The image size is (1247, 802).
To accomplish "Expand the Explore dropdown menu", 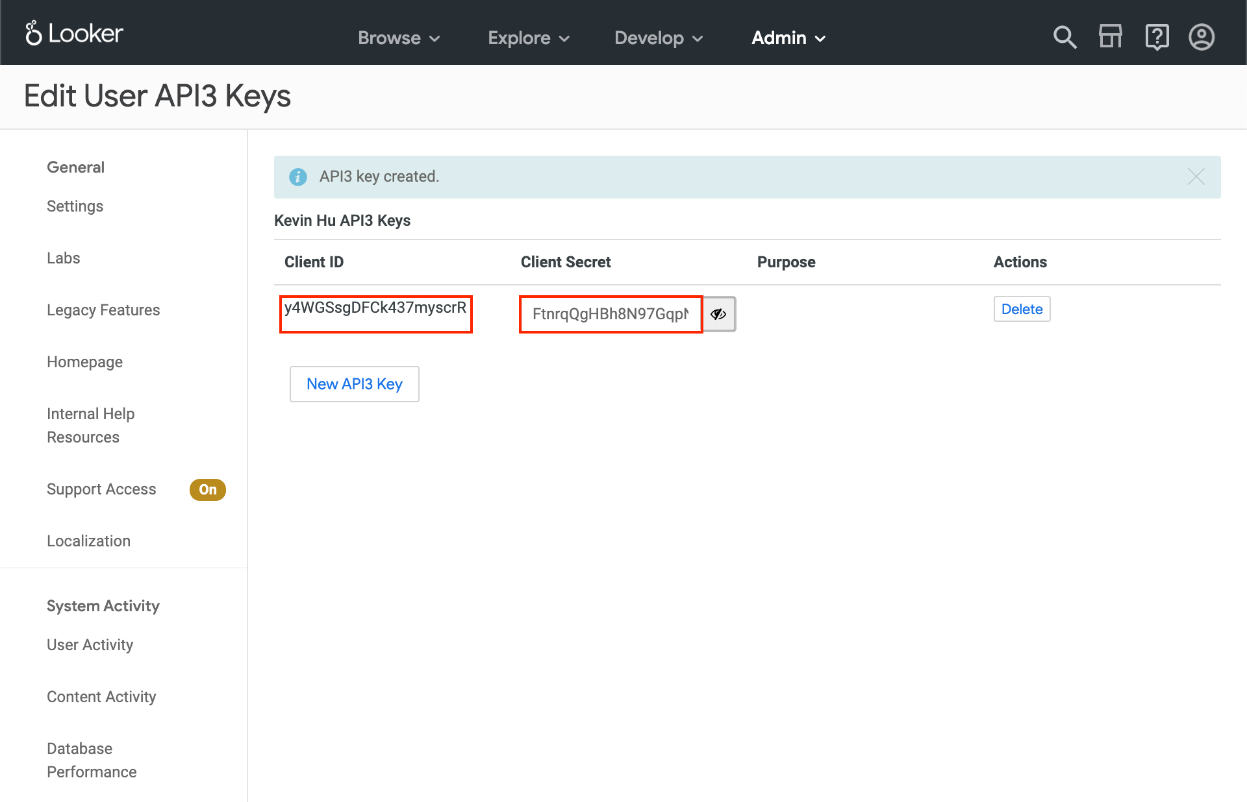I will pos(529,38).
